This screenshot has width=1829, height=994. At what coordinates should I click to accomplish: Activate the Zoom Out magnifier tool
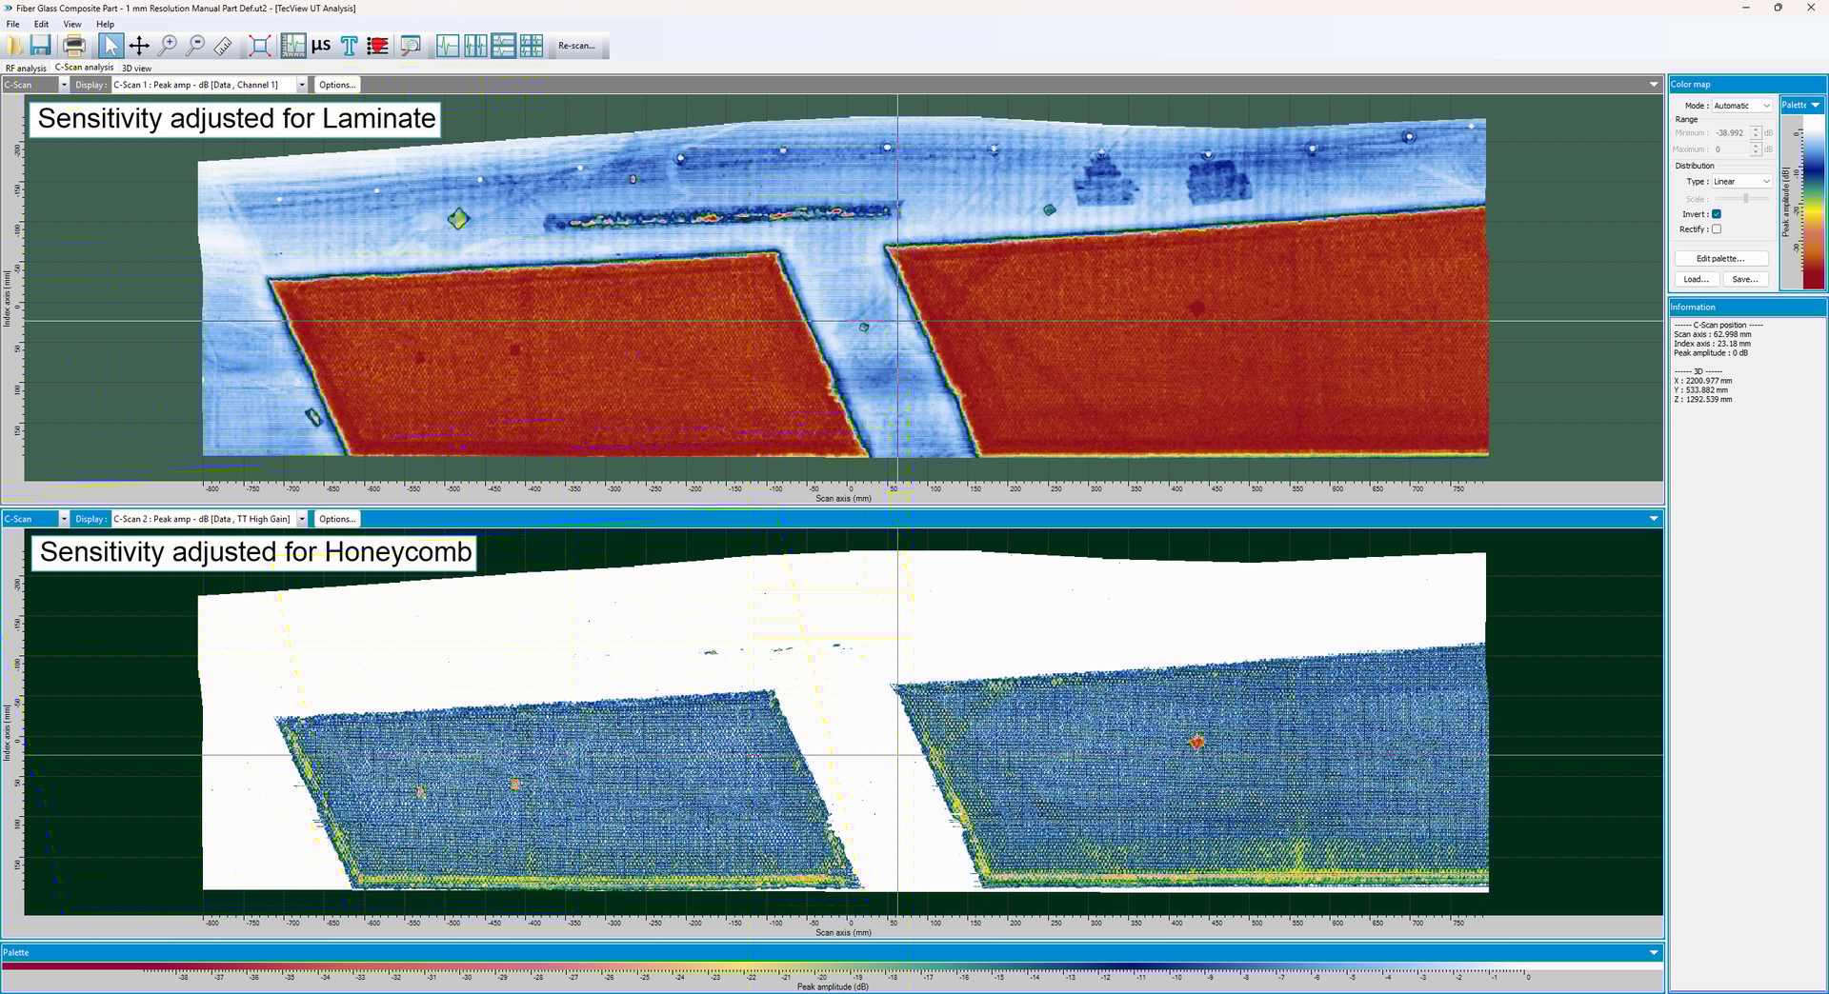pos(196,45)
